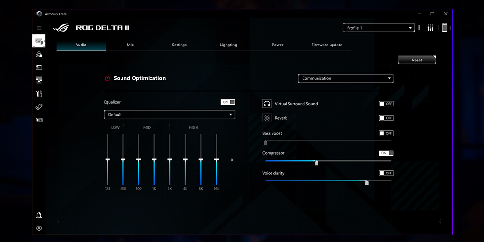Turn off the Equalizer toggle
This screenshot has width=484, height=242.
(x=228, y=102)
